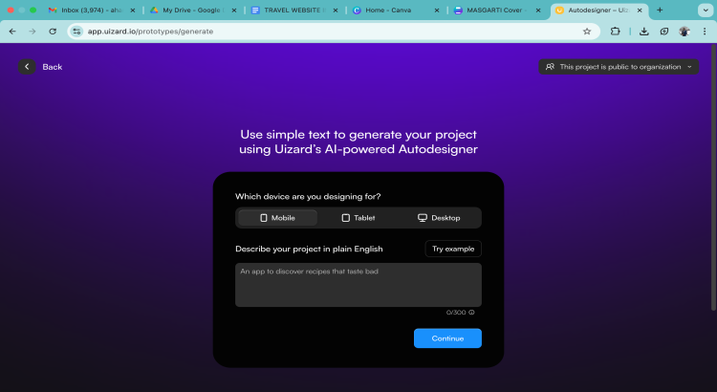Image resolution: width=717 pixels, height=392 pixels.
Task: Click the Try example button
Action: coord(453,249)
